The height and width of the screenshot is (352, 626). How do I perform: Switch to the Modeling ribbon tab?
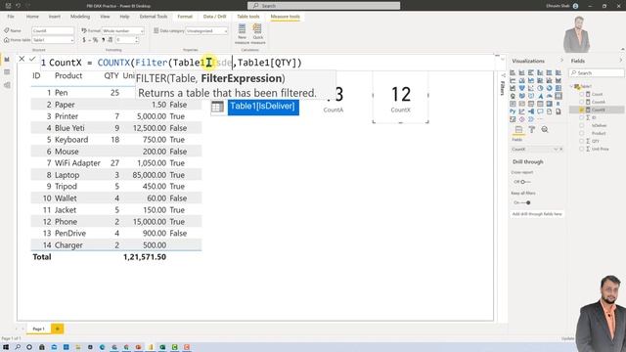[x=80, y=17]
